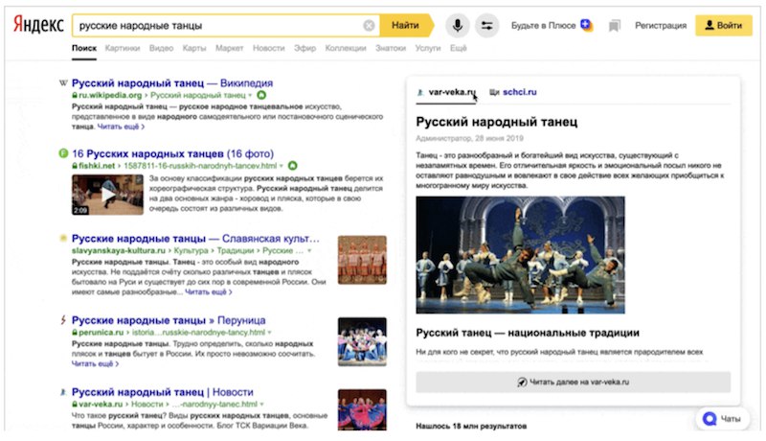The width and height of the screenshot is (766, 441).
Task: Click the Чаты button label
Action: point(731,419)
